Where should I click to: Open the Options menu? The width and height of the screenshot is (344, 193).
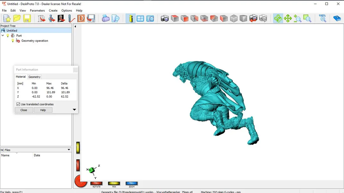point(67,10)
